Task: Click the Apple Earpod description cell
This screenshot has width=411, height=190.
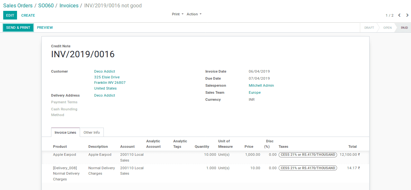Action: click(x=100, y=154)
